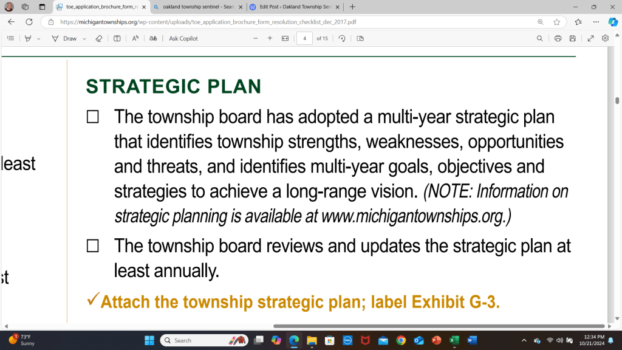This screenshot has height=350, width=622.
Task: Print the PDF document
Action: point(558,38)
